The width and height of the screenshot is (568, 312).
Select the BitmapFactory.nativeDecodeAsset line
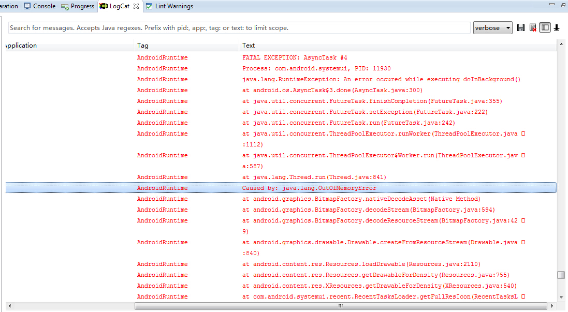pos(281,199)
